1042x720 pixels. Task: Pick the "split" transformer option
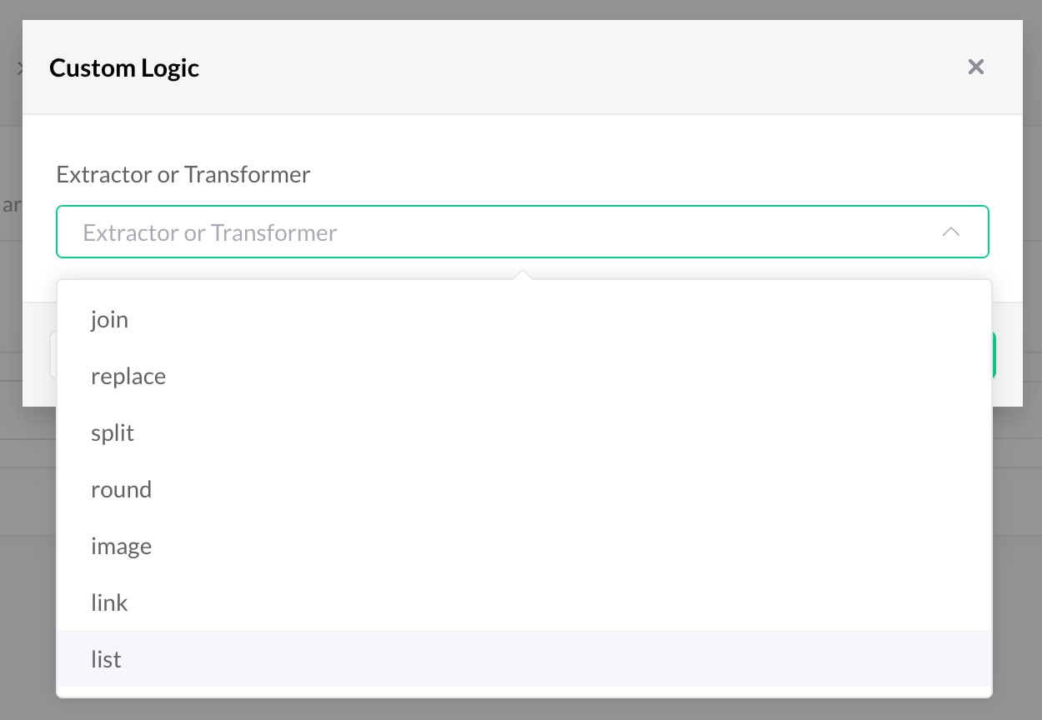point(113,433)
